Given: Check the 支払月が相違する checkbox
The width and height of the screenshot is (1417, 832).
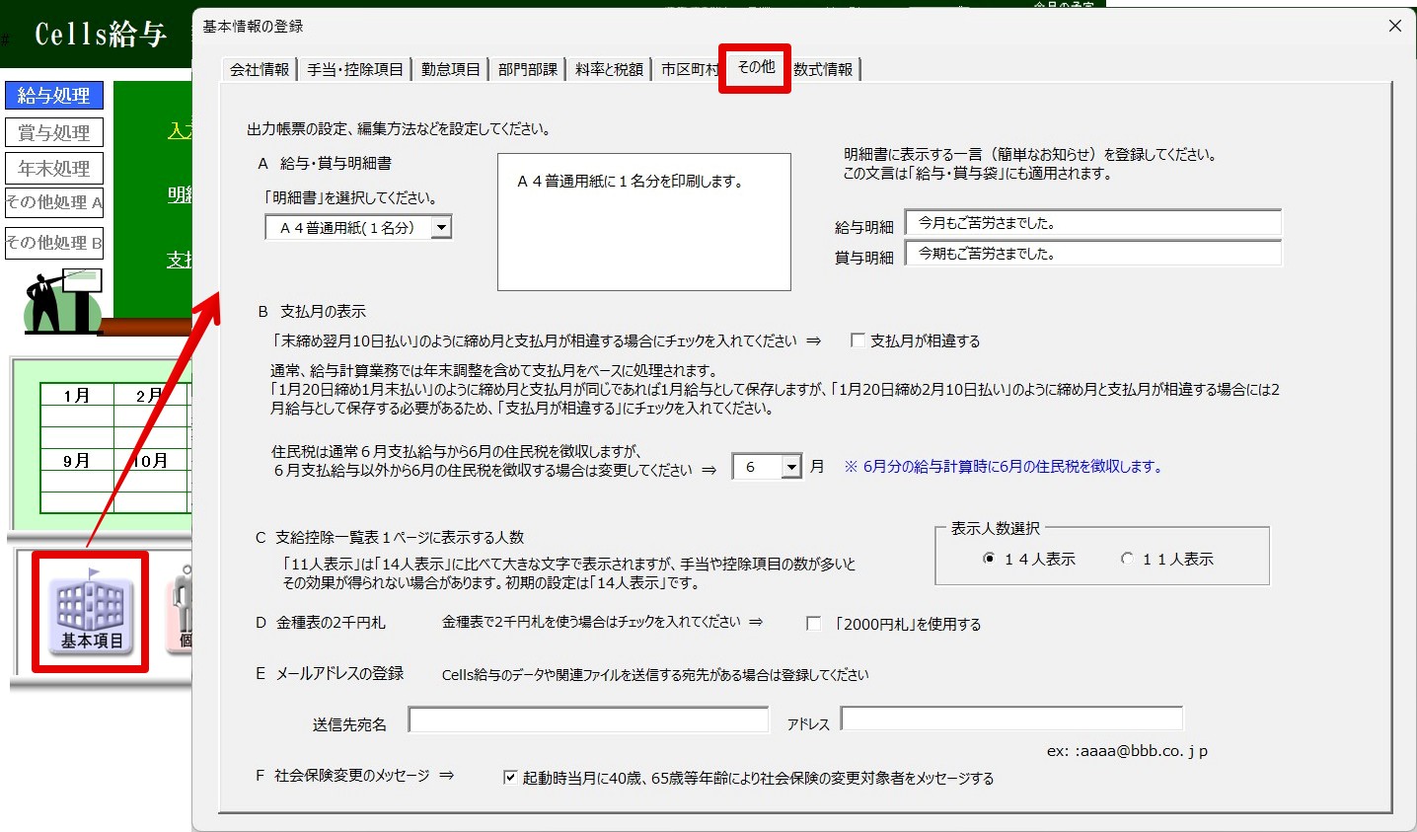Looking at the screenshot, I should pyautogui.click(x=858, y=340).
